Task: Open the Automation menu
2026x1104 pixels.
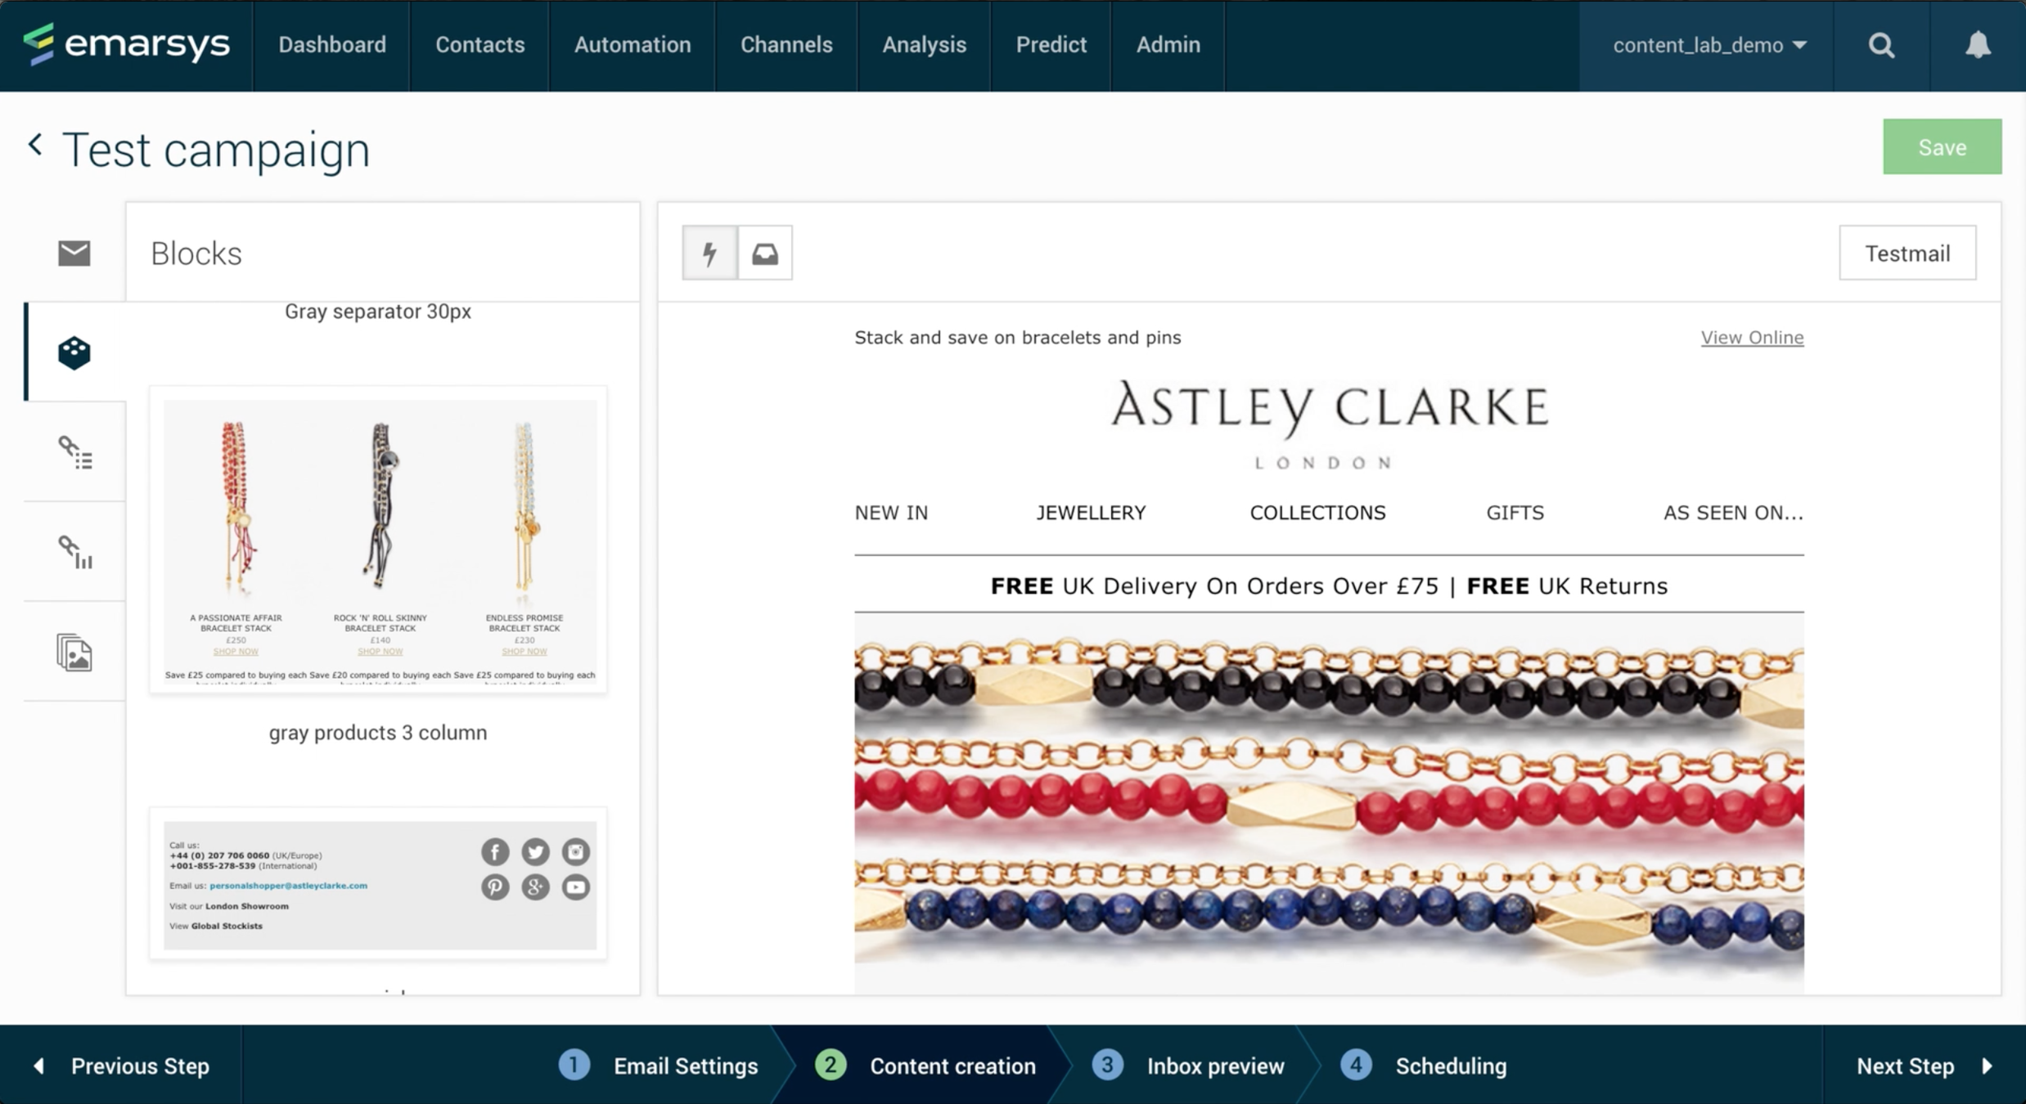Action: pyautogui.click(x=632, y=45)
